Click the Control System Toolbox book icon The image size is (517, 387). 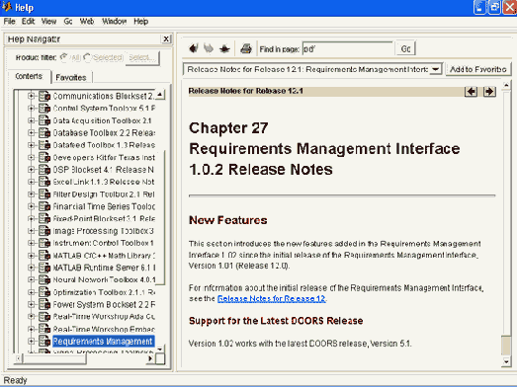(x=44, y=108)
